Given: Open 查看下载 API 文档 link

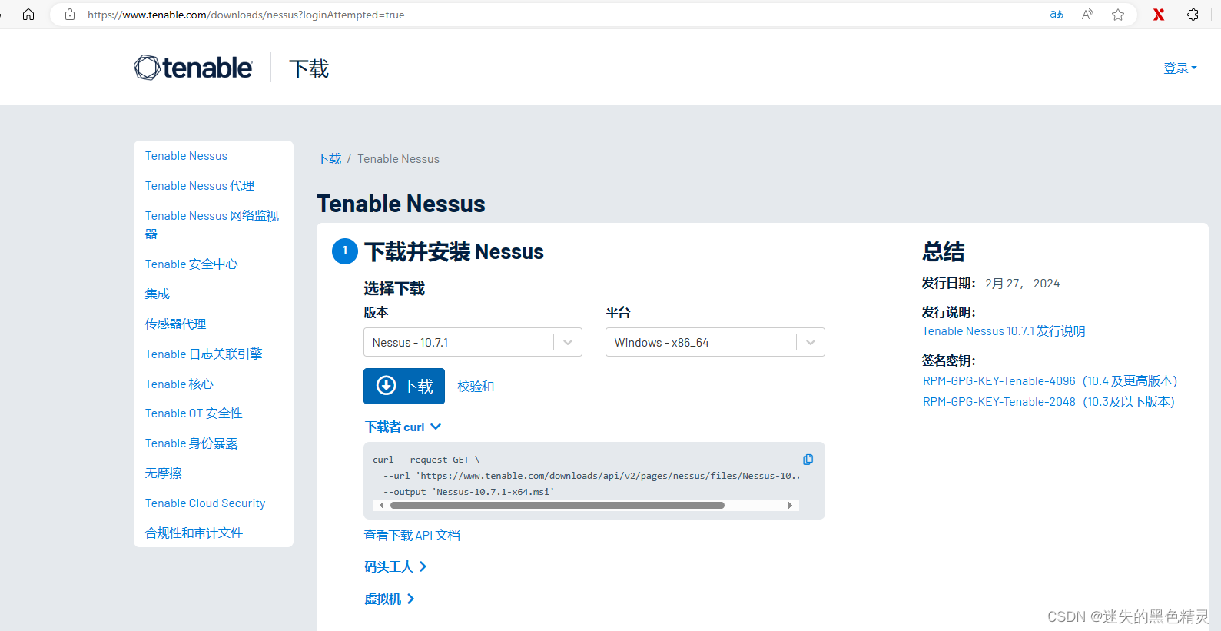Looking at the screenshot, I should 412,535.
